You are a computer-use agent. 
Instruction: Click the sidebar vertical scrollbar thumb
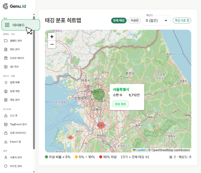(x=34, y=83)
